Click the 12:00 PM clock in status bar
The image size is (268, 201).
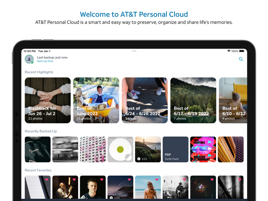pyautogui.click(x=29, y=51)
